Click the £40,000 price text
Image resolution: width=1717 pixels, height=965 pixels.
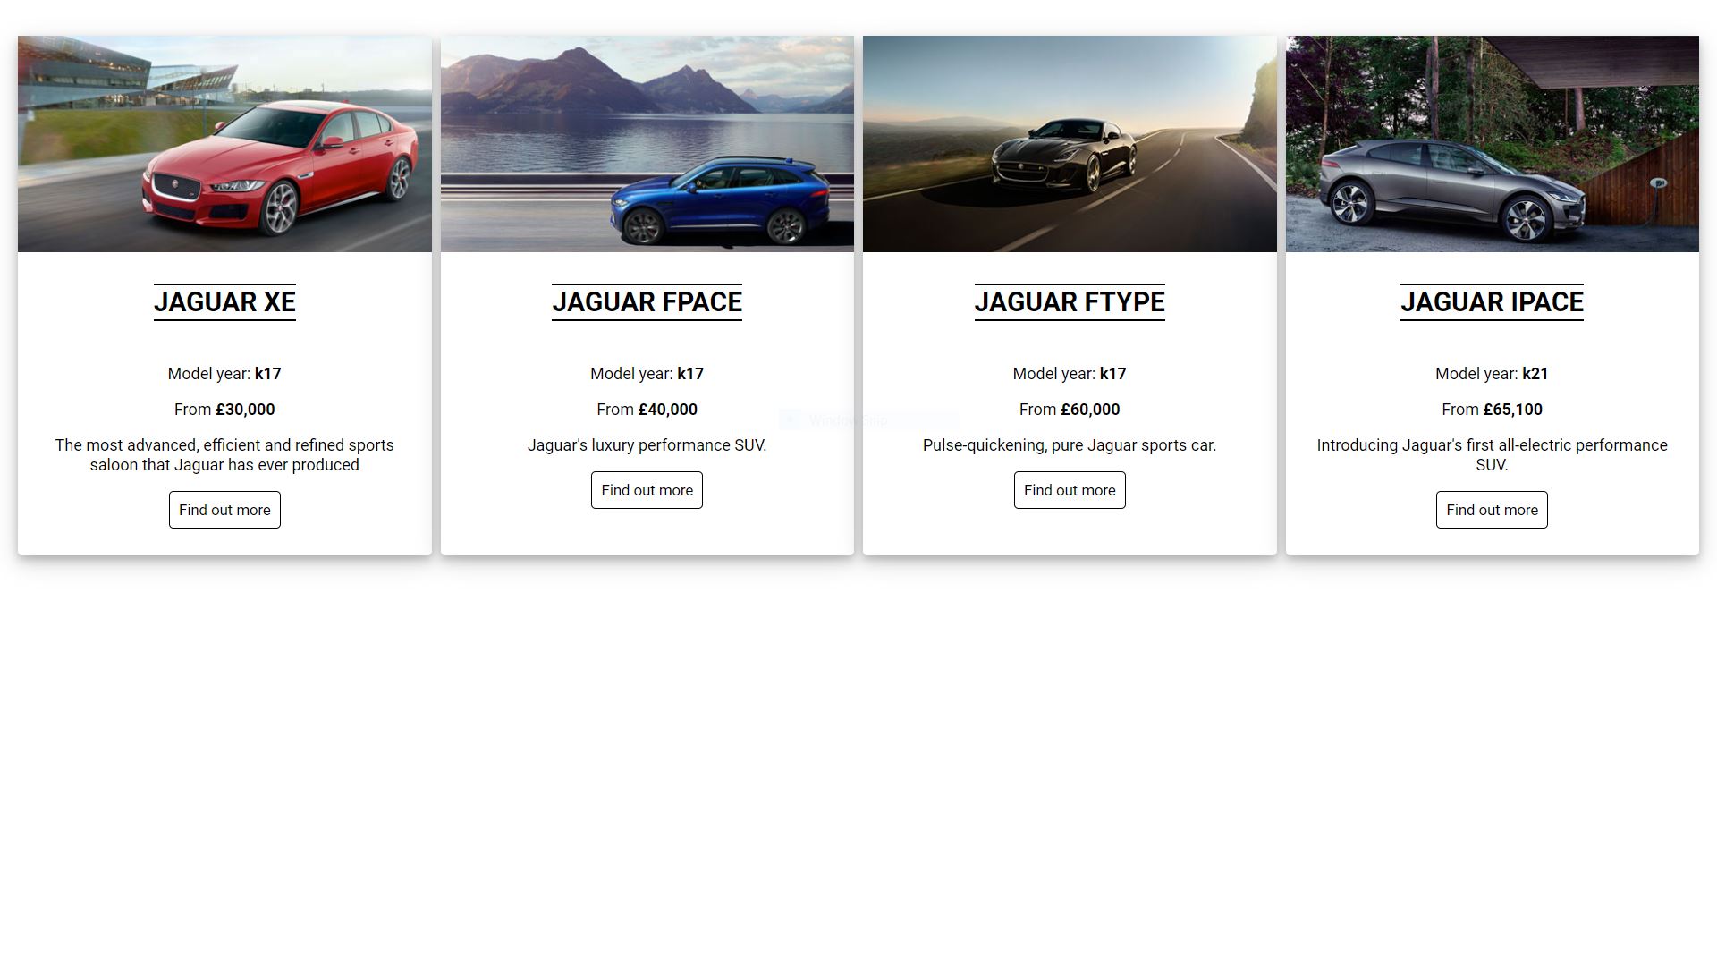(x=668, y=410)
